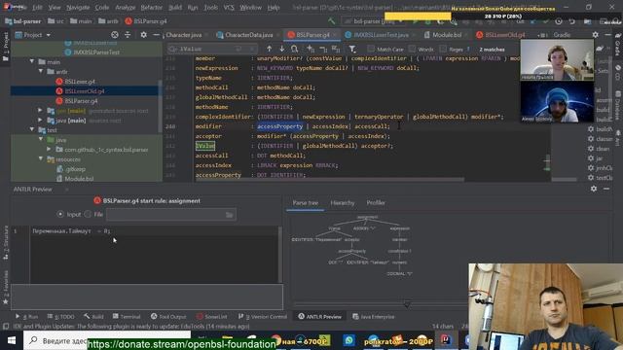Expand gen [main] folder in project tree
The image size is (623, 350).
pyautogui.click(x=40, y=110)
